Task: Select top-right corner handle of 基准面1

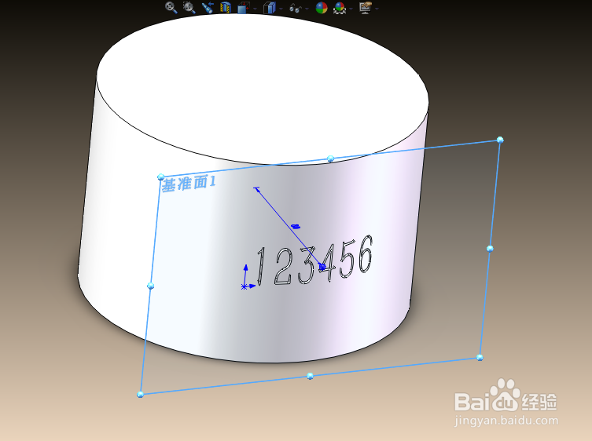Action: point(500,140)
